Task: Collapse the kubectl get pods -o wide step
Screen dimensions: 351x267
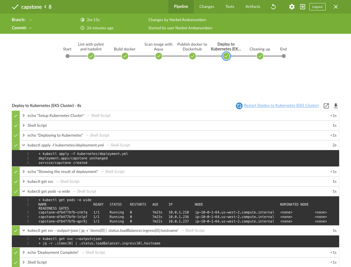Action: [24, 191]
